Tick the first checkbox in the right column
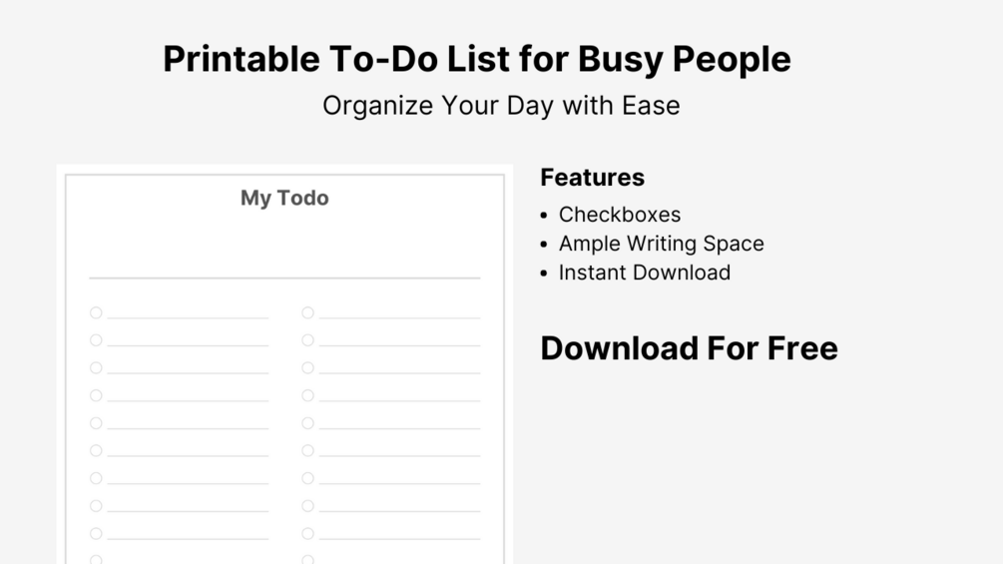 (x=307, y=312)
